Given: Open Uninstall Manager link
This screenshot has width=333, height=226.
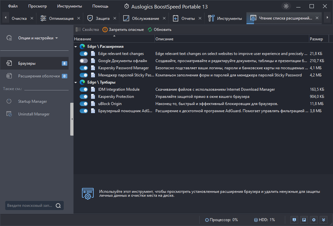Looking at the screenshot, I should pos(34,114).
